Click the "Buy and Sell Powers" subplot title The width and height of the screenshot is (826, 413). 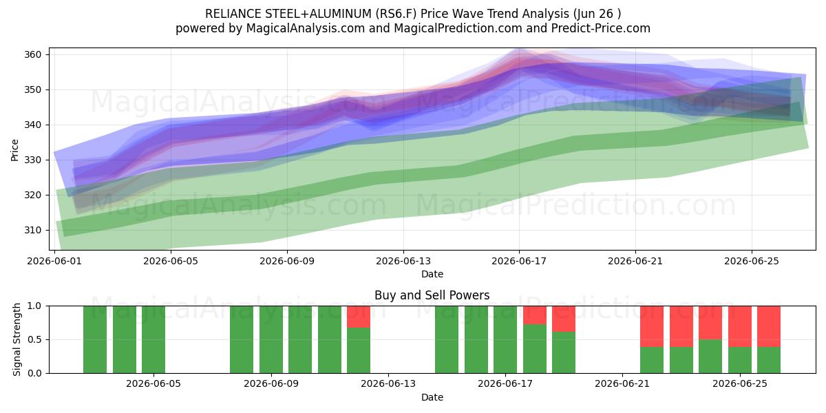pyautogui.click(x=432, y=295)
